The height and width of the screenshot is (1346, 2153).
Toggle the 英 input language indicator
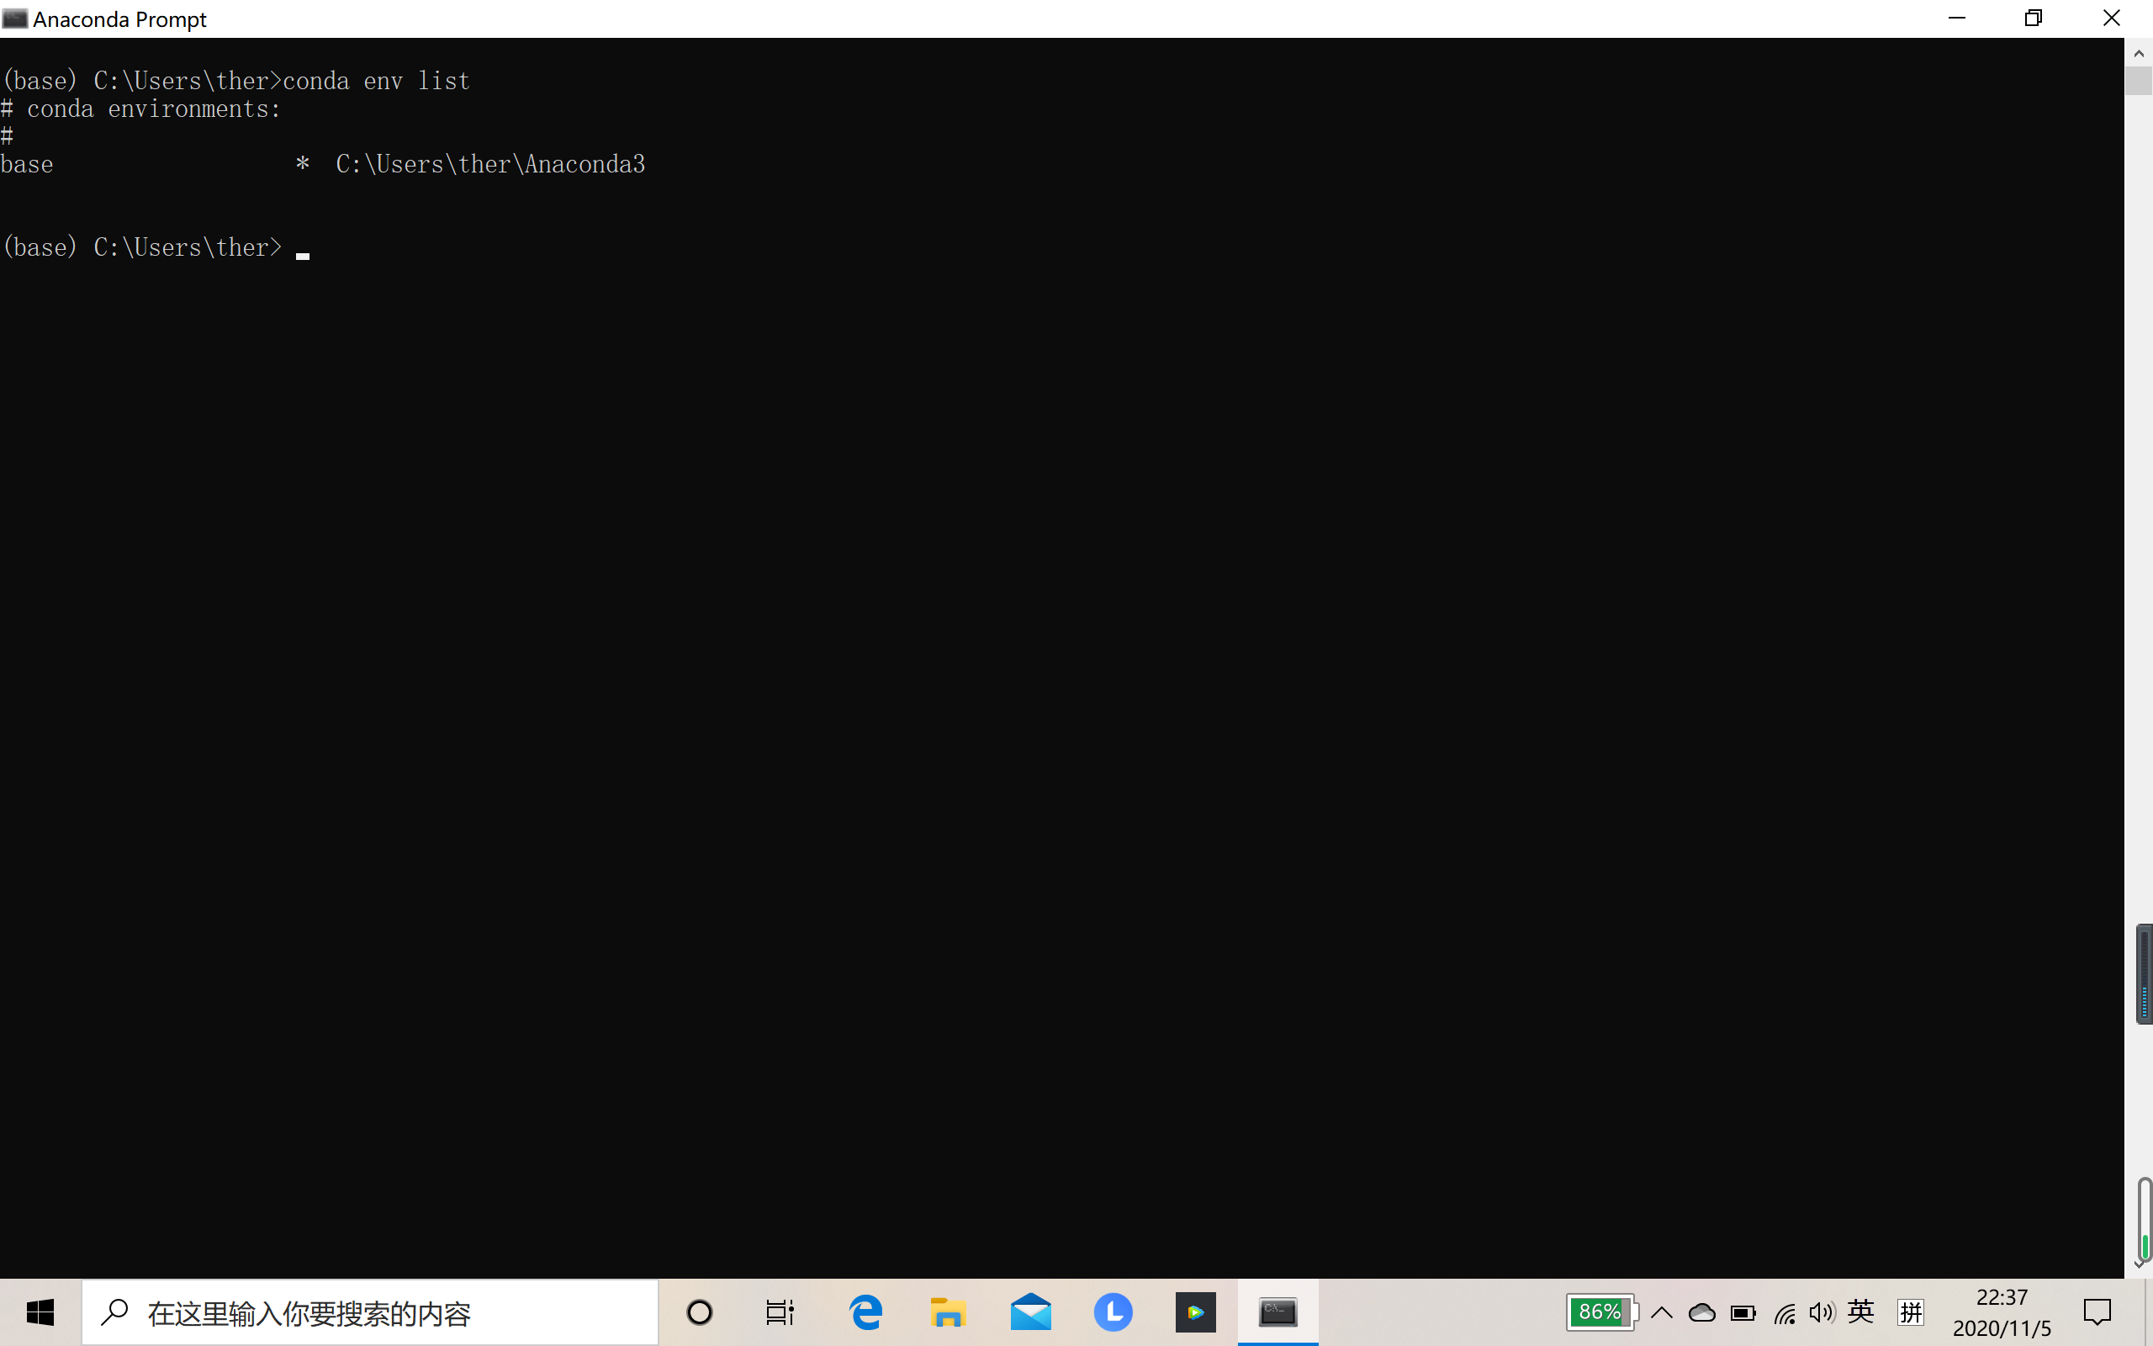coord(1861,1312)
